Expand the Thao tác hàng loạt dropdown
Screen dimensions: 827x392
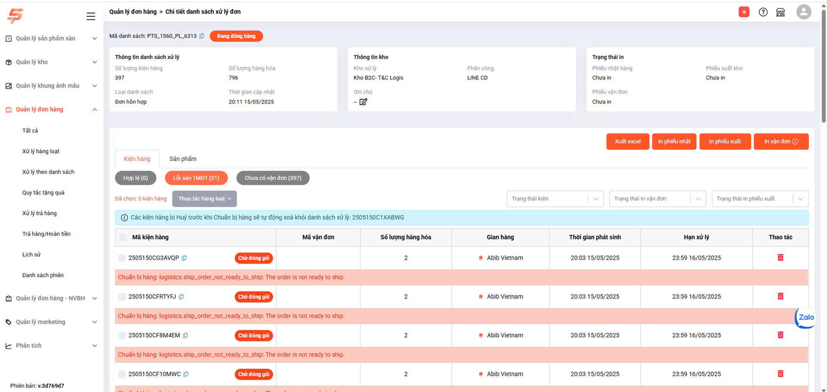tap(204, 199)
